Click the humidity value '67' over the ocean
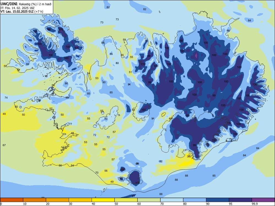Image resolution: width=275 pixels, height=206 pixels. [4, 145]
